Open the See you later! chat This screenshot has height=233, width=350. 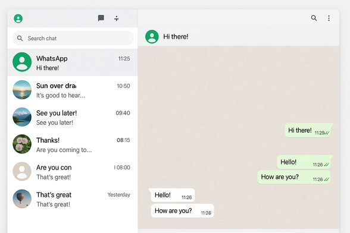[73, 117]
